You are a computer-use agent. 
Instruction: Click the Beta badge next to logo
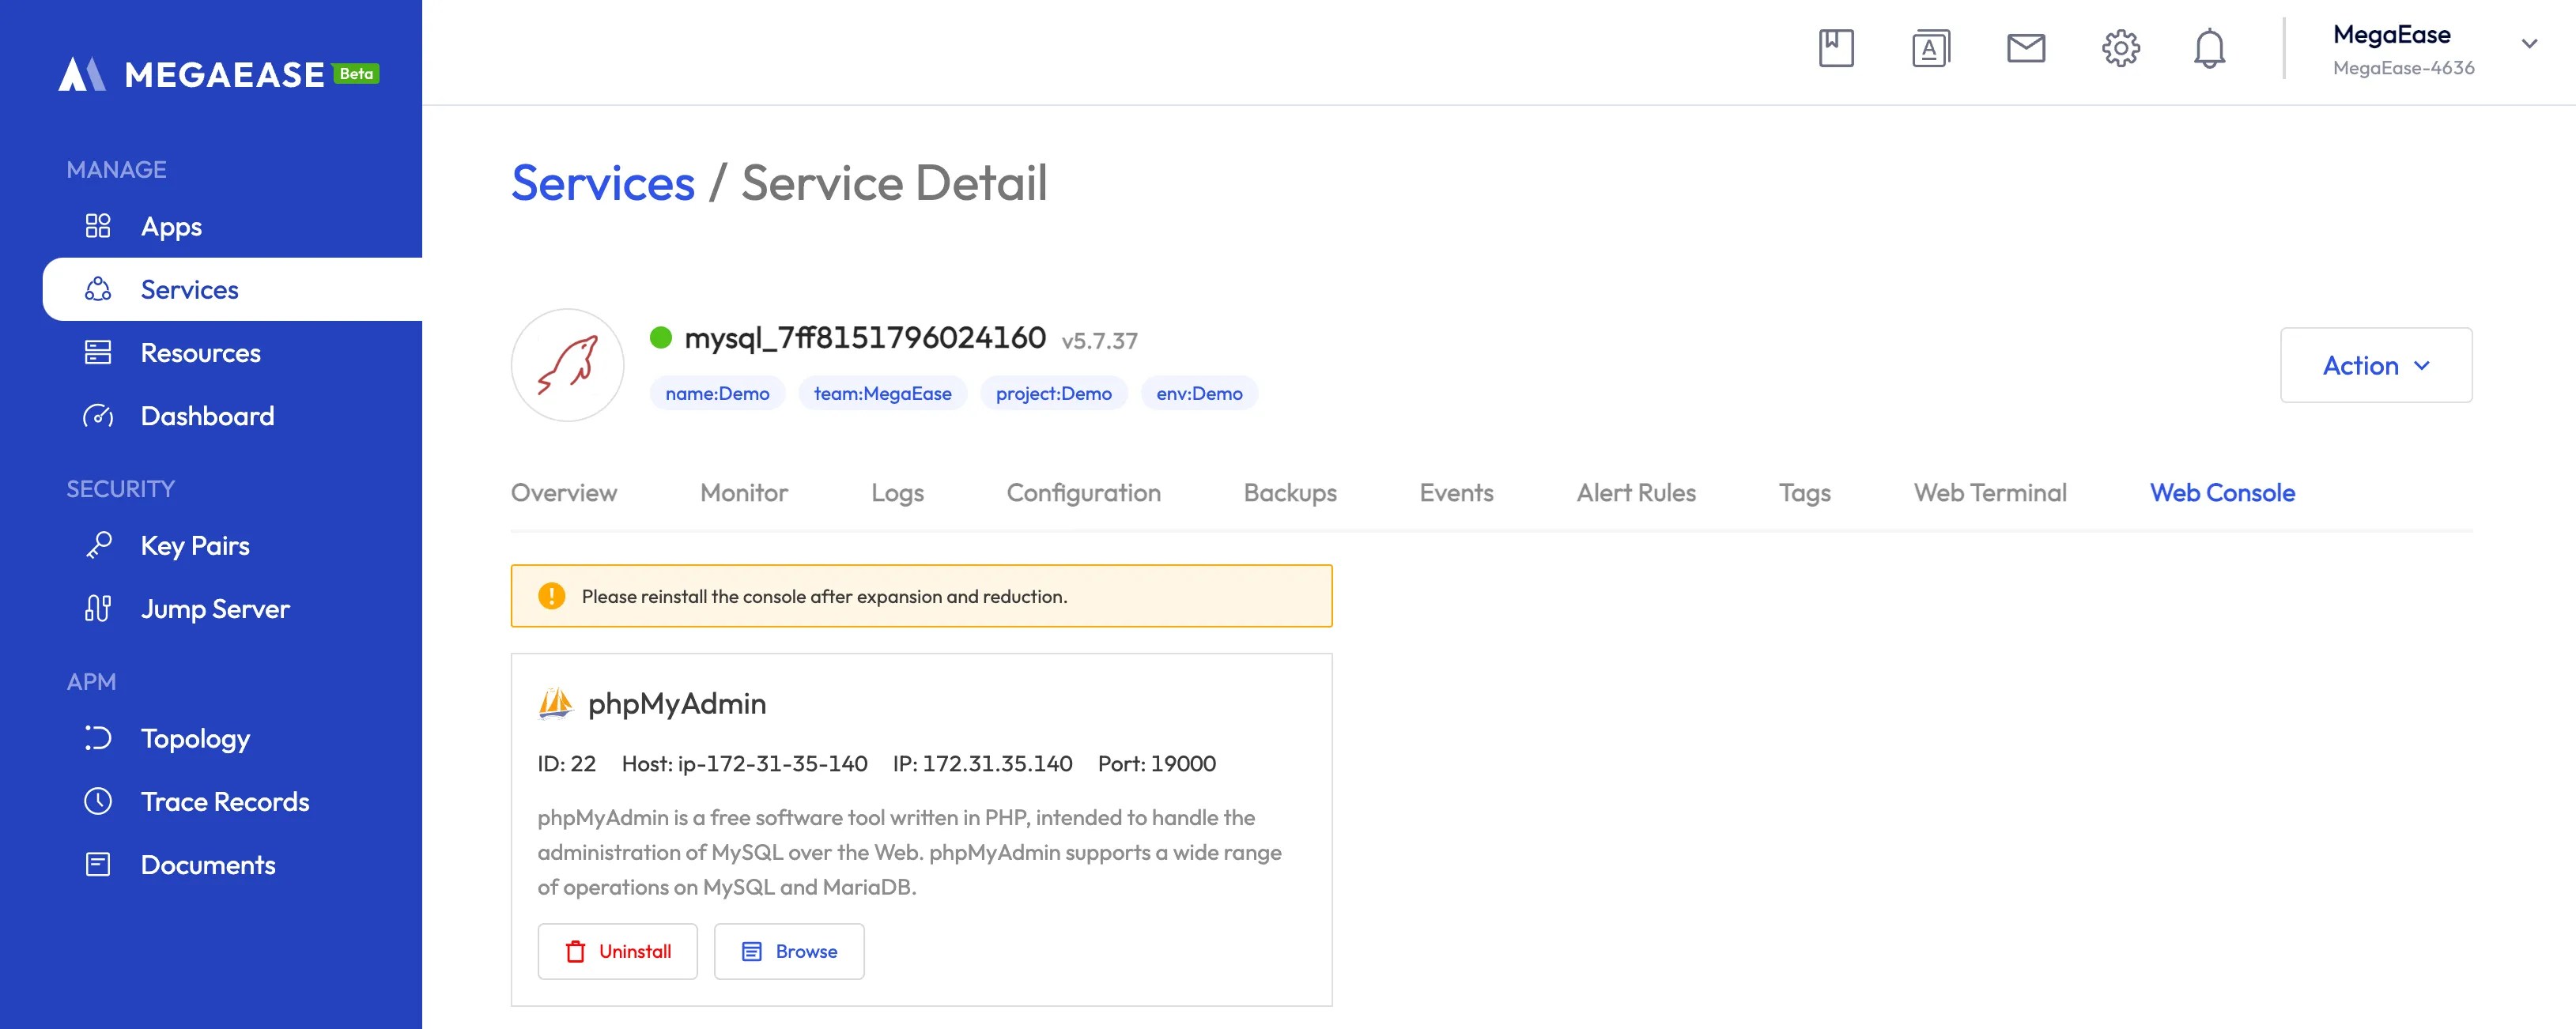point(356,73)
